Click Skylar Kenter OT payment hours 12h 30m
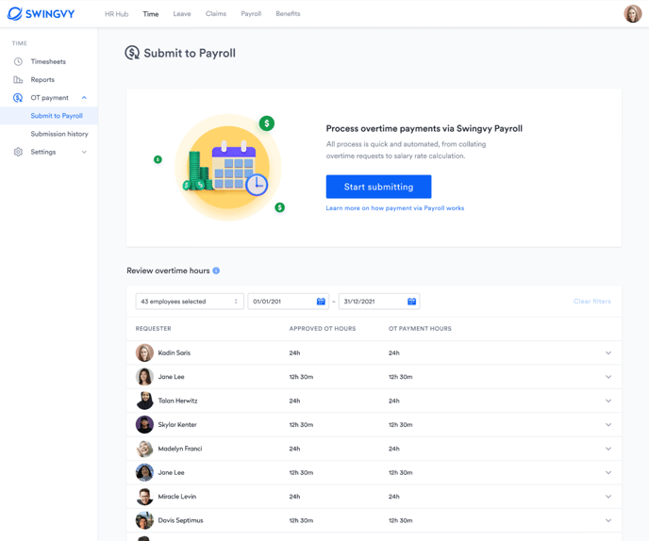Viewport: 649px width, 541px height. click(x=400, y=425)
